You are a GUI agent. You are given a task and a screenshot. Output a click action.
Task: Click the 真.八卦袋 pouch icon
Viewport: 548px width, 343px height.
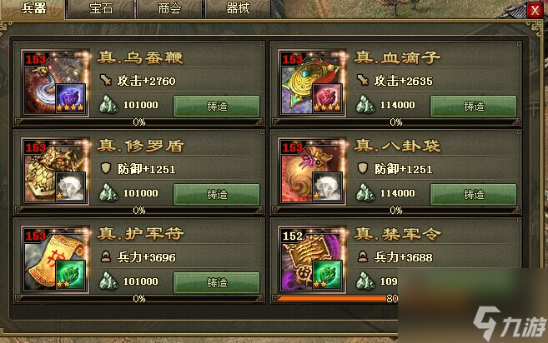pyautogui.click(x=312, y=171)
